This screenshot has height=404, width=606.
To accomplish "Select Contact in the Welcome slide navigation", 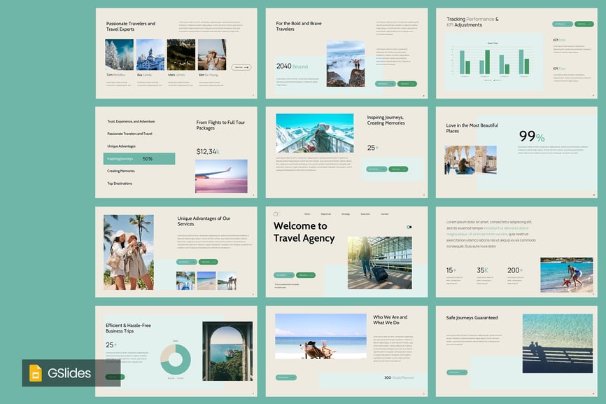I will [x=385, y=214].
